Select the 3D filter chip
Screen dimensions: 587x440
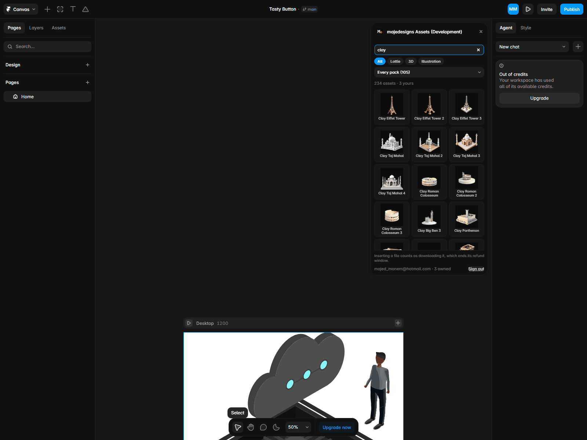click(411, 61)
